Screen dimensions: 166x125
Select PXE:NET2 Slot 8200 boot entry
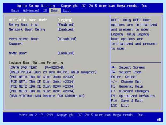coord(42,87)
